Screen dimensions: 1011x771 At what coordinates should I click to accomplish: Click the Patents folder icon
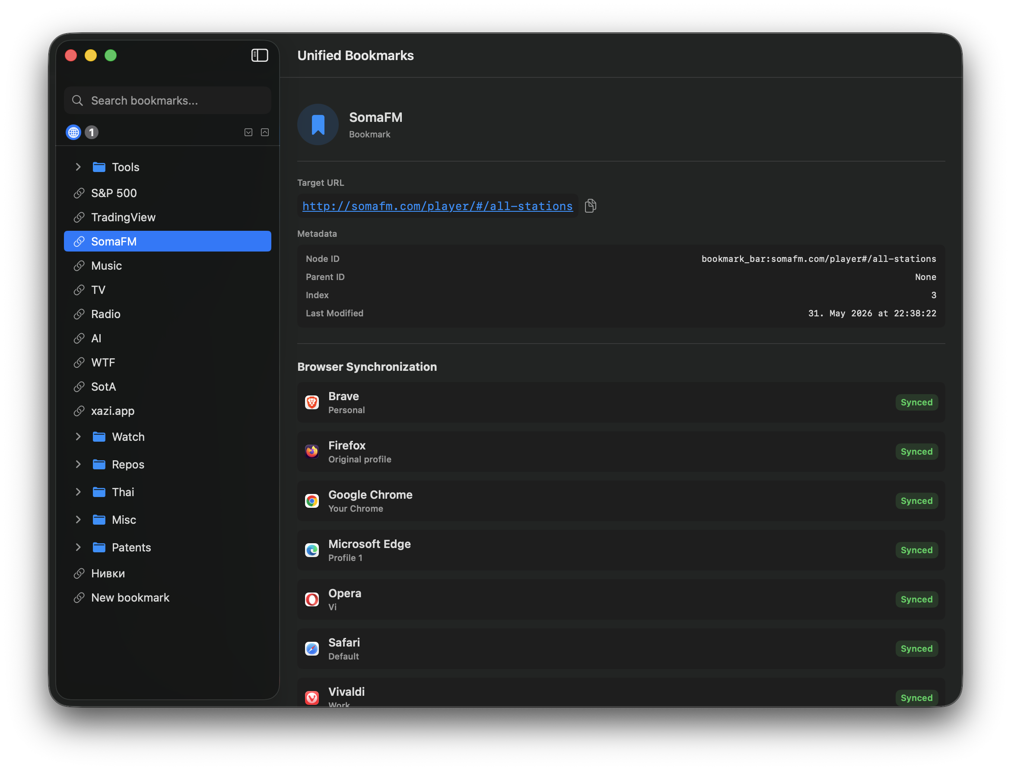(99, 548)
